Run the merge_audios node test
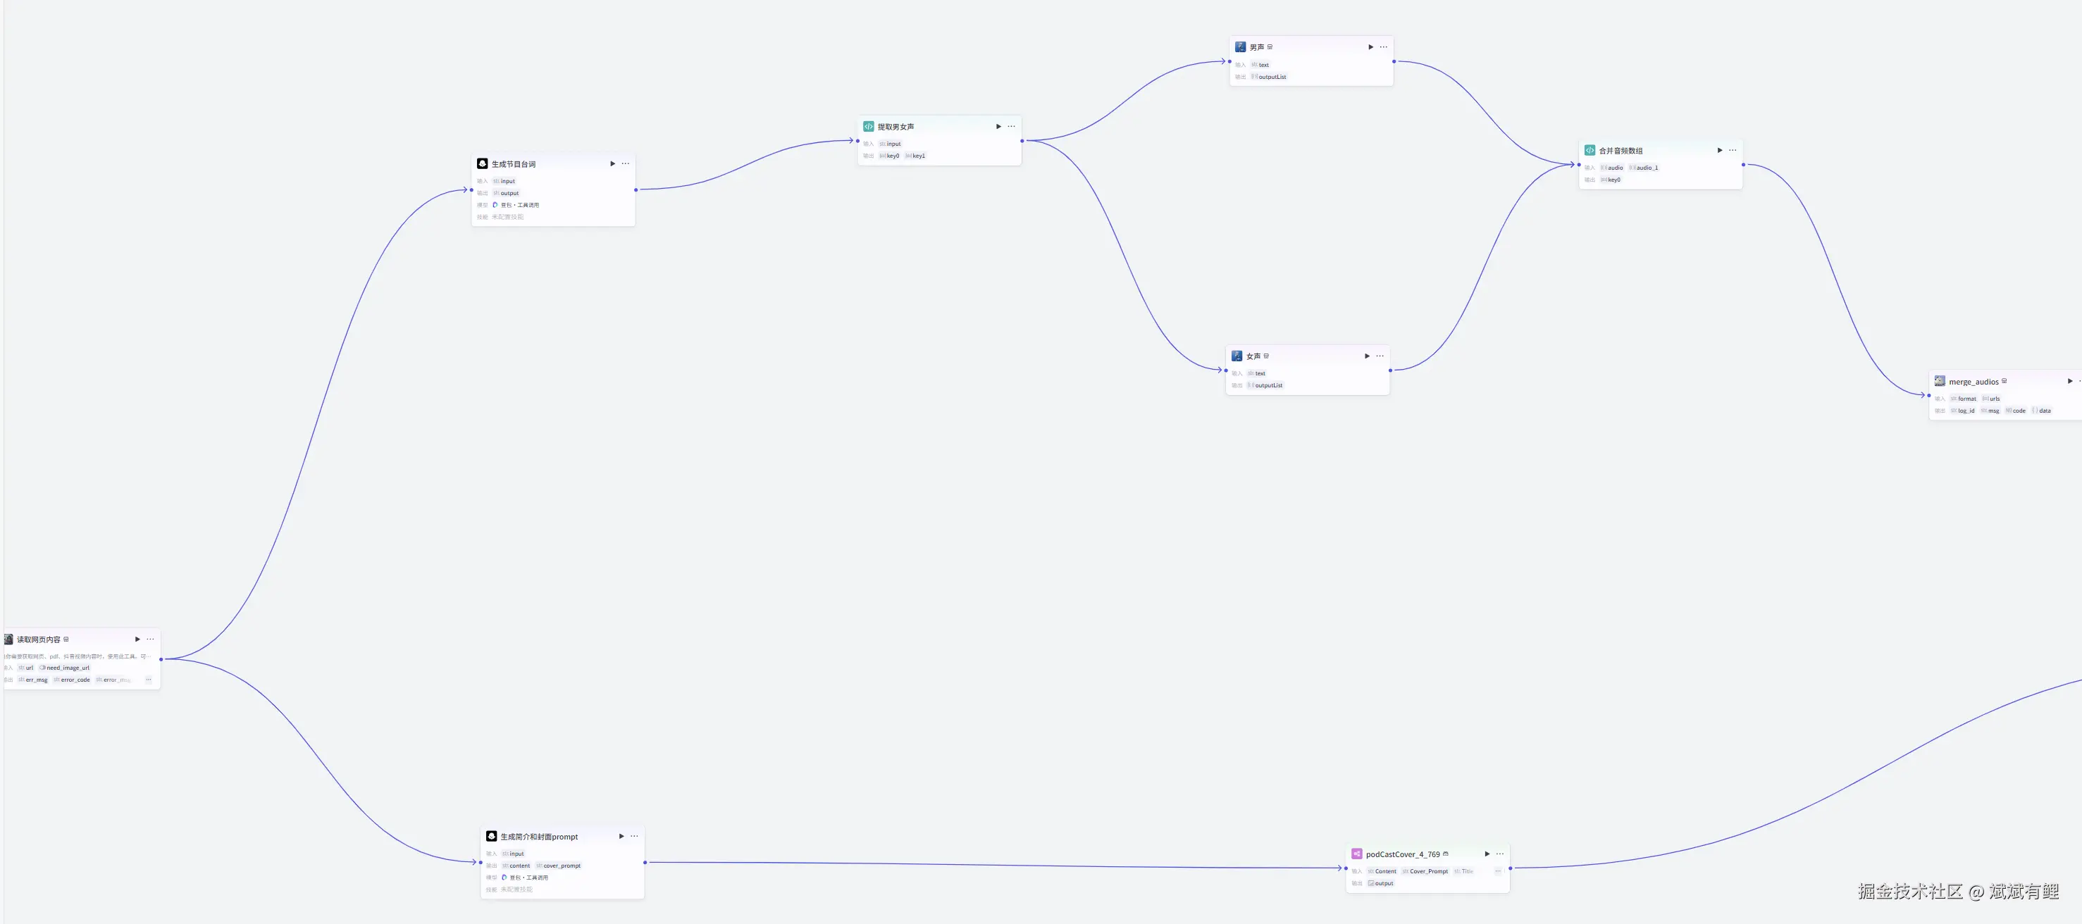The height and width of the screenshot is (924, 2082). [x=2069, y=381]
